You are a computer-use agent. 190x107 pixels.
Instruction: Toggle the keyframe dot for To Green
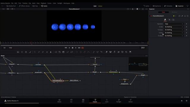tap(186, 30)
